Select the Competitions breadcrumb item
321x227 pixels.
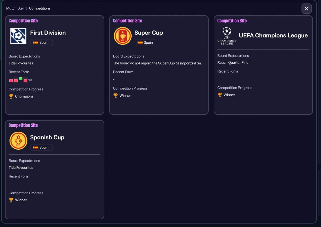40,8
